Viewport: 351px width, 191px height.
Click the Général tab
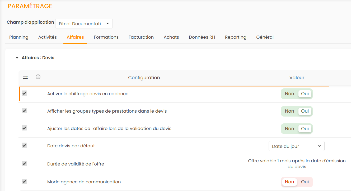pyautogui.click(x=265, y=37)
